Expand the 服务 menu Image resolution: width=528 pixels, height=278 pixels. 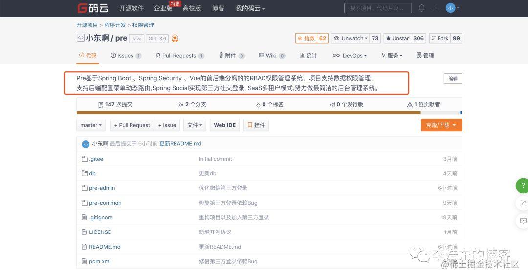click(x=392, y=56)
